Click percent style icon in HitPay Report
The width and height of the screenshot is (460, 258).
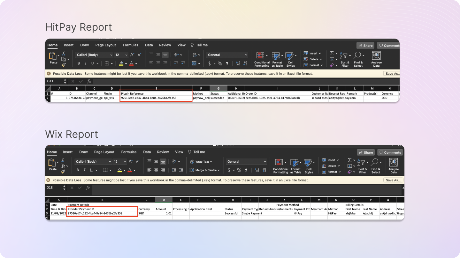(220, 63)
